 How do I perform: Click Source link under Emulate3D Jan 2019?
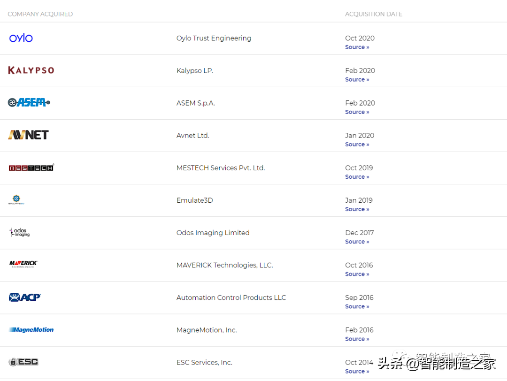pos(357,209)
